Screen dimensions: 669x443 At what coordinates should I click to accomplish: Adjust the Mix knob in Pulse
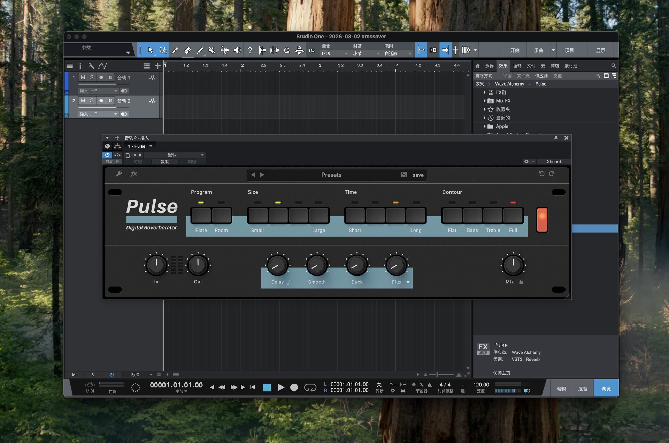[x=513, y=265]
